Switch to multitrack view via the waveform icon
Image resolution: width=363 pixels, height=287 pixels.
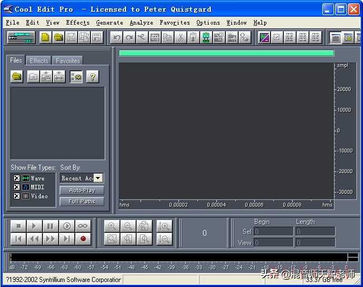click(21, 37)
